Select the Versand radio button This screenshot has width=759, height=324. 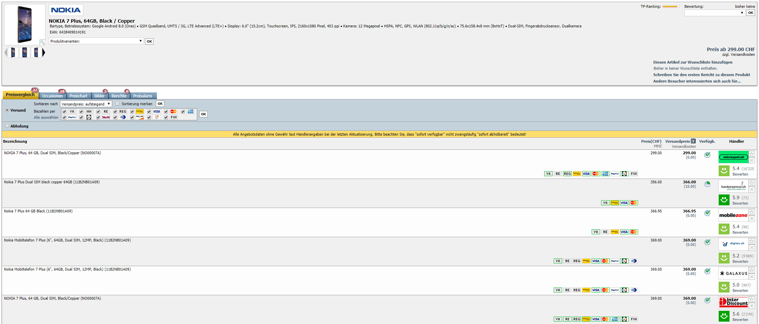pos(7,110)
